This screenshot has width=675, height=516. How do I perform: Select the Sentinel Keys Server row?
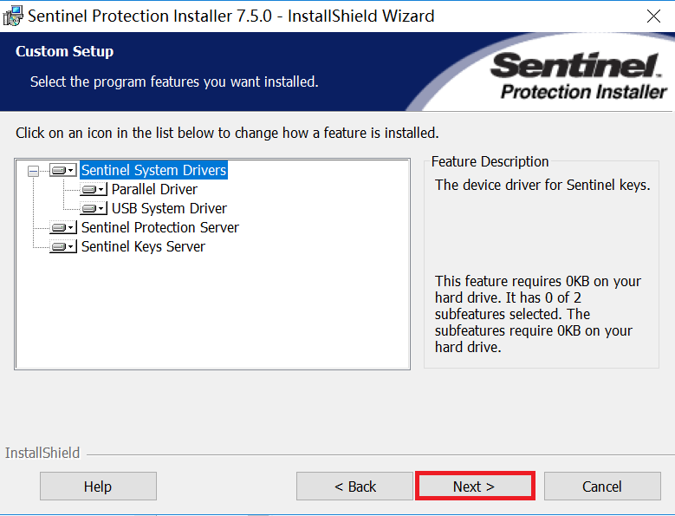point(143,246)
